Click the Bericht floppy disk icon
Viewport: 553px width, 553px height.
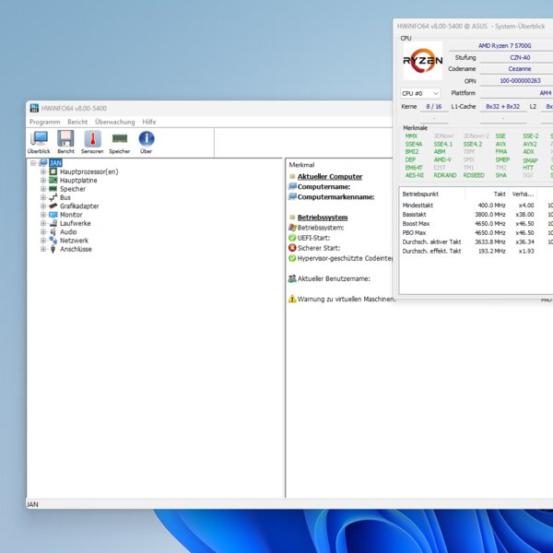65,138
